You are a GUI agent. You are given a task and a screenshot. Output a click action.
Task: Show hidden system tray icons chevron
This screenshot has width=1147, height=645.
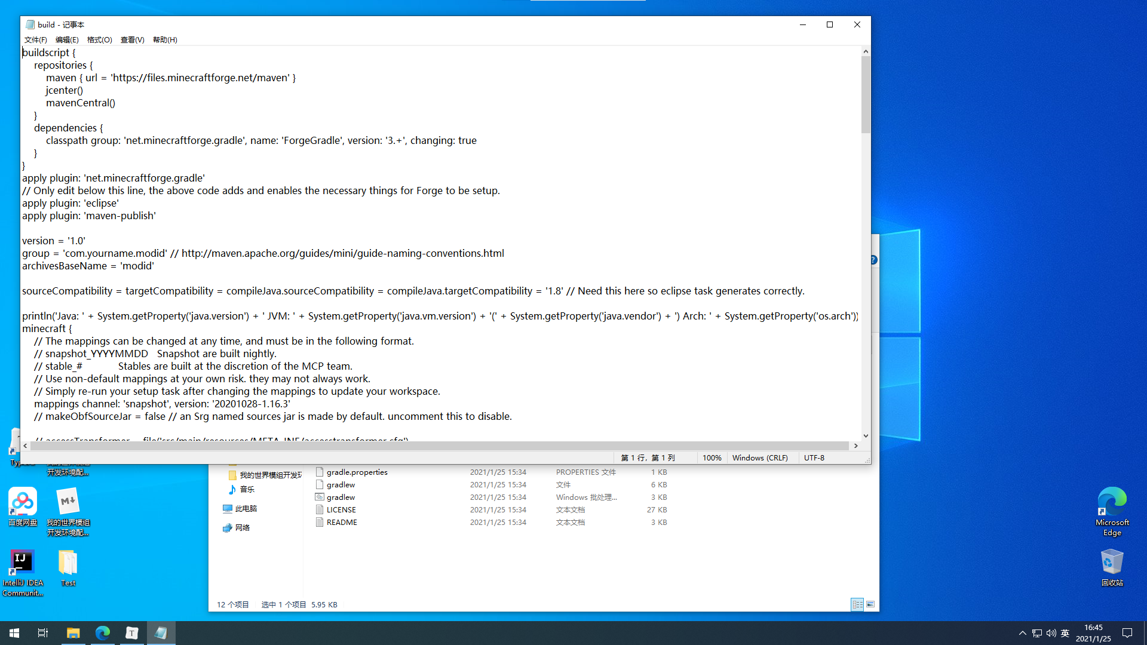coord(1022,633)
